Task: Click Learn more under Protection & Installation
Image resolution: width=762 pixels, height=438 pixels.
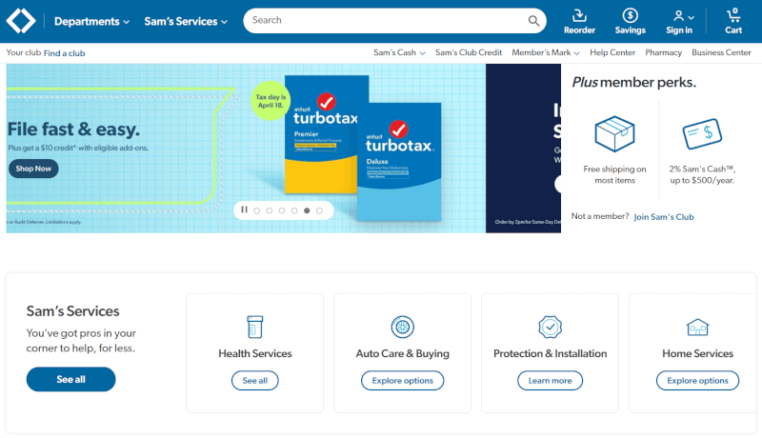Action: coord(551,381)
